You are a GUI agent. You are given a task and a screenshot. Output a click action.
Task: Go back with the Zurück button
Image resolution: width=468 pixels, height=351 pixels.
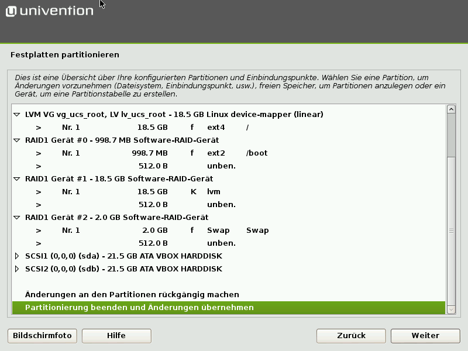[x=352, y=336]
